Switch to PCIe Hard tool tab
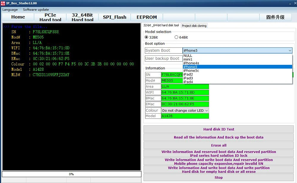Viewport: 297px width, 183px height. 50,17
